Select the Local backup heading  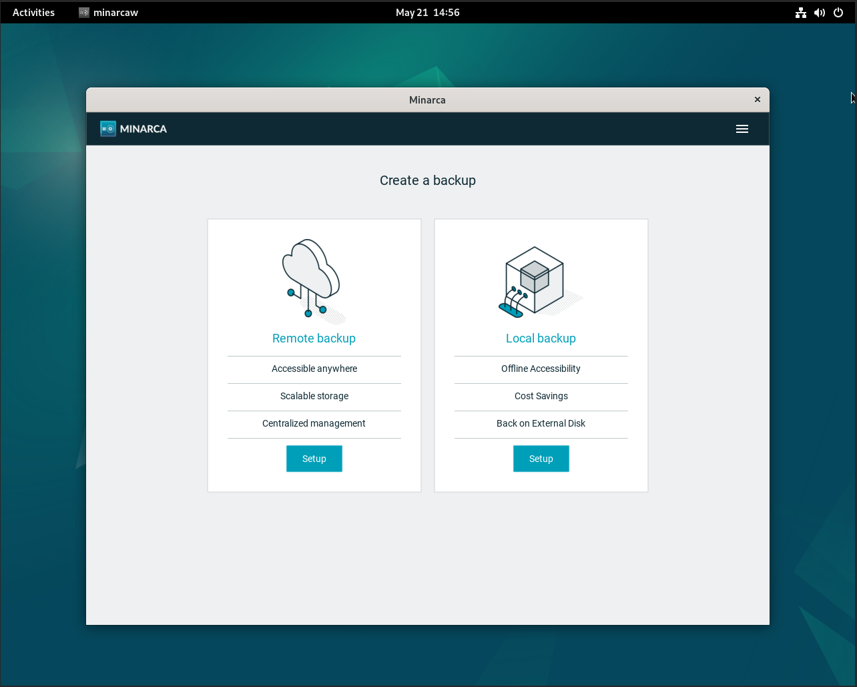pos(541,338)
